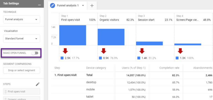Open the Visualisation dropdown showing Standard funnel

point(22,39)
